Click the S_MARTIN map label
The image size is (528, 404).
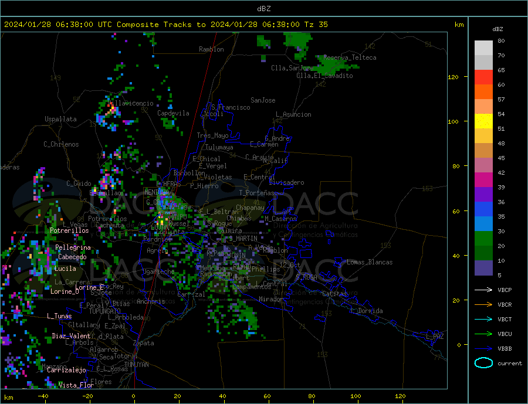(243, 239)
